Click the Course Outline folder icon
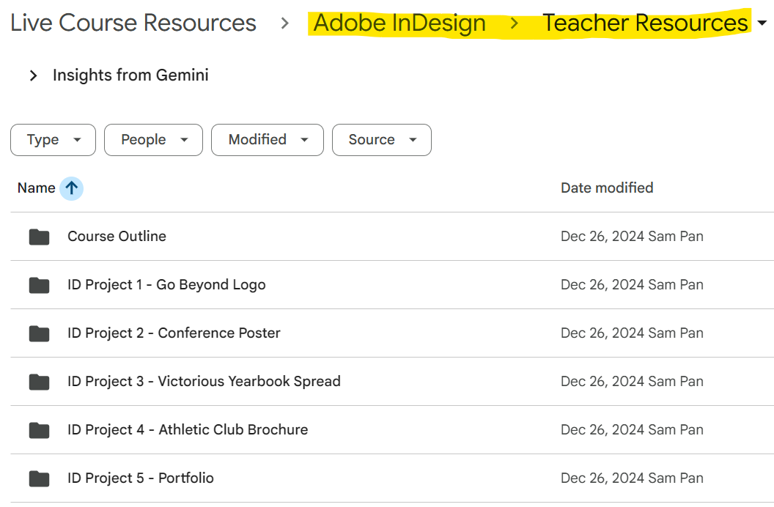 coord(39,237)
